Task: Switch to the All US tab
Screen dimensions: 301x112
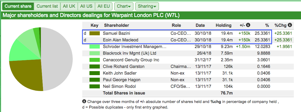Action: pyautogui.click(x=86, y=6)
